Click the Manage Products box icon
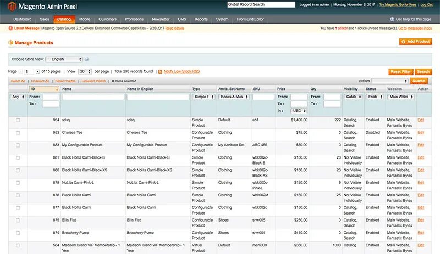The height and width of the screenshot is (254, 440). coord(10,43)
